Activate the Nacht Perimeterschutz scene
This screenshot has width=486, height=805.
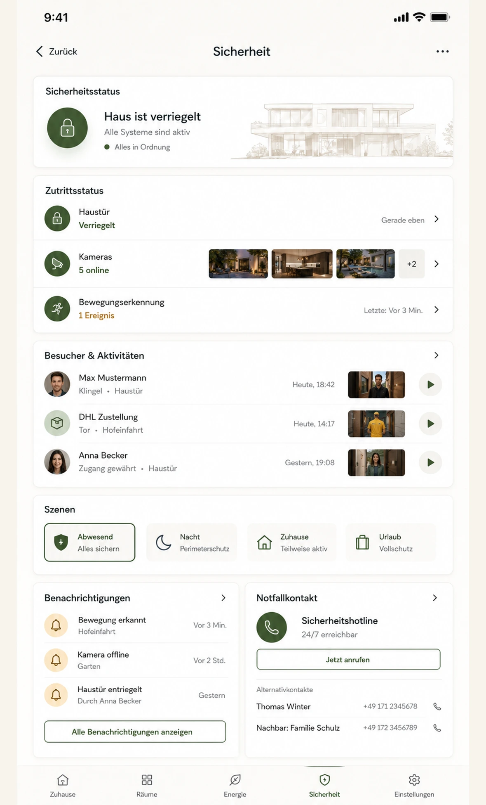[x=192, y=542]
